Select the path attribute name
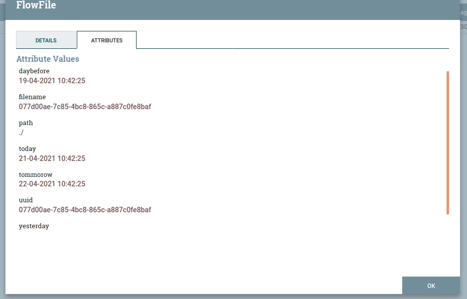 [x=26, y=123]
